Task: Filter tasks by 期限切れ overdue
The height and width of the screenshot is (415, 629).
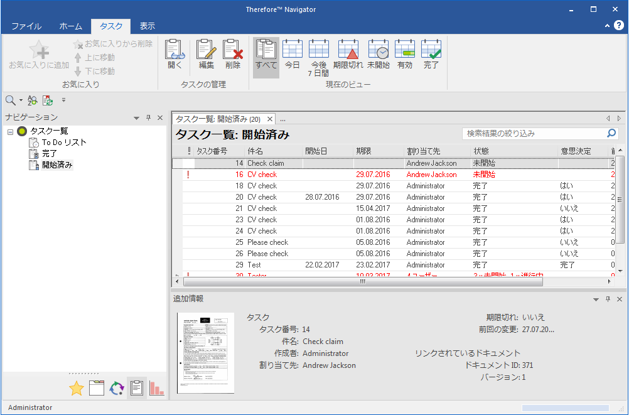Action: click(348, 55)
